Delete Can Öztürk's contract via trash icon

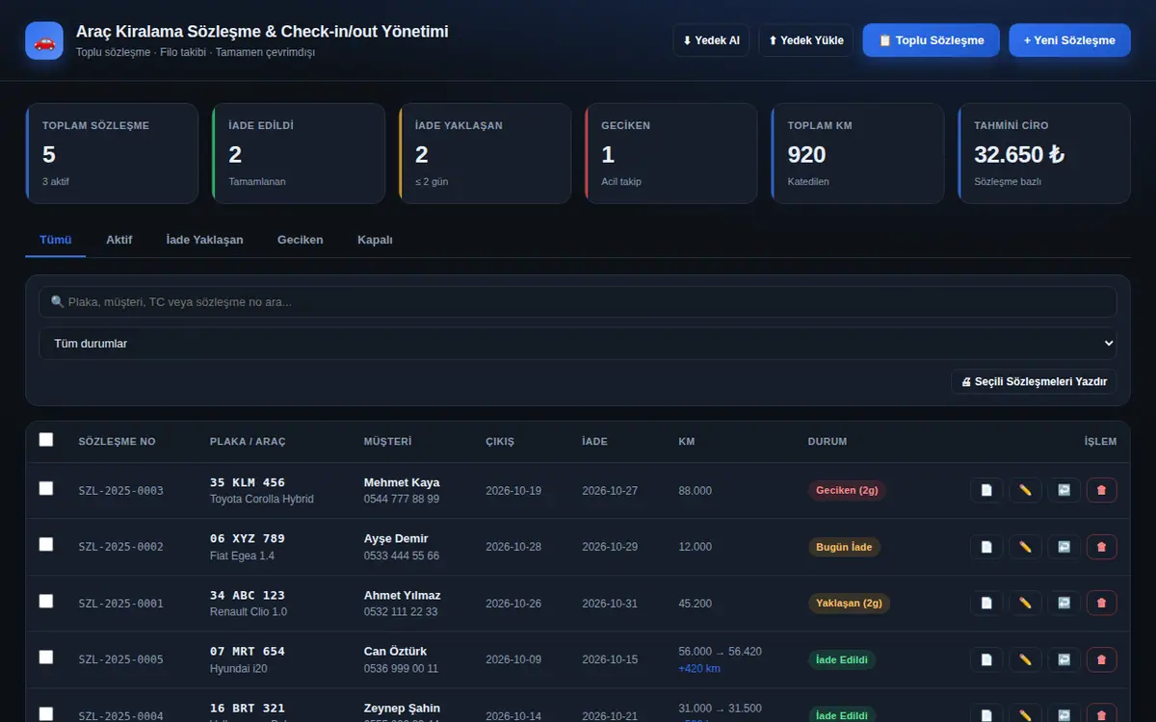click(x=1102, y=659)
